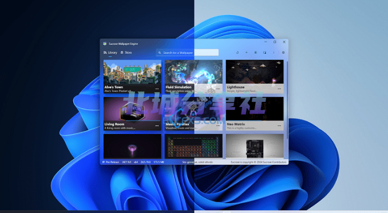
Task: Click the Alve's Town title text
Action: (113, 87)
